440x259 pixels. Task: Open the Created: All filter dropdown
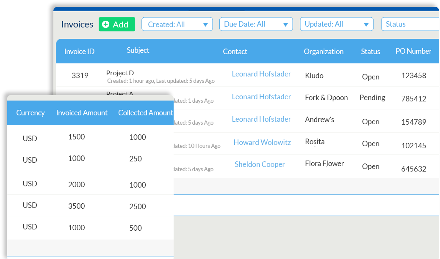(177, 24)
